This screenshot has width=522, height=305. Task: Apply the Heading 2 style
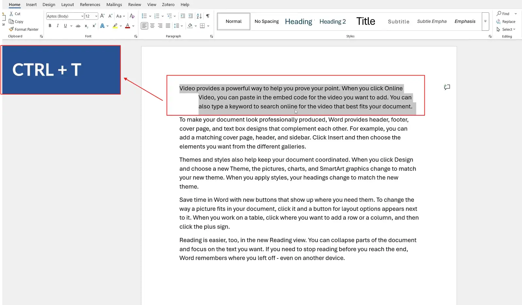pyautogui.click(x=333, y=22)
